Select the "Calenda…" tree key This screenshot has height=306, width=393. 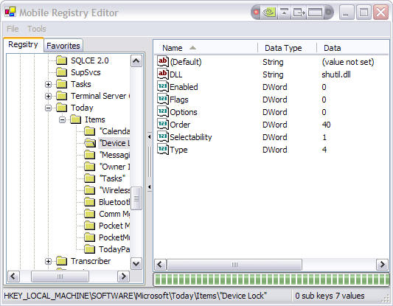click(114, 131)
